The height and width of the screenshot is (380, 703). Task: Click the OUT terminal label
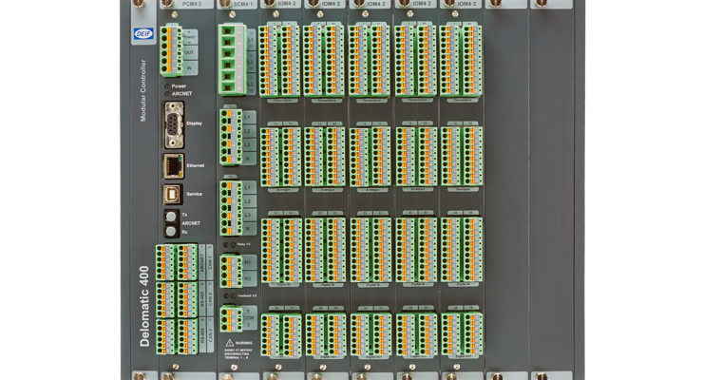(189, 52)
